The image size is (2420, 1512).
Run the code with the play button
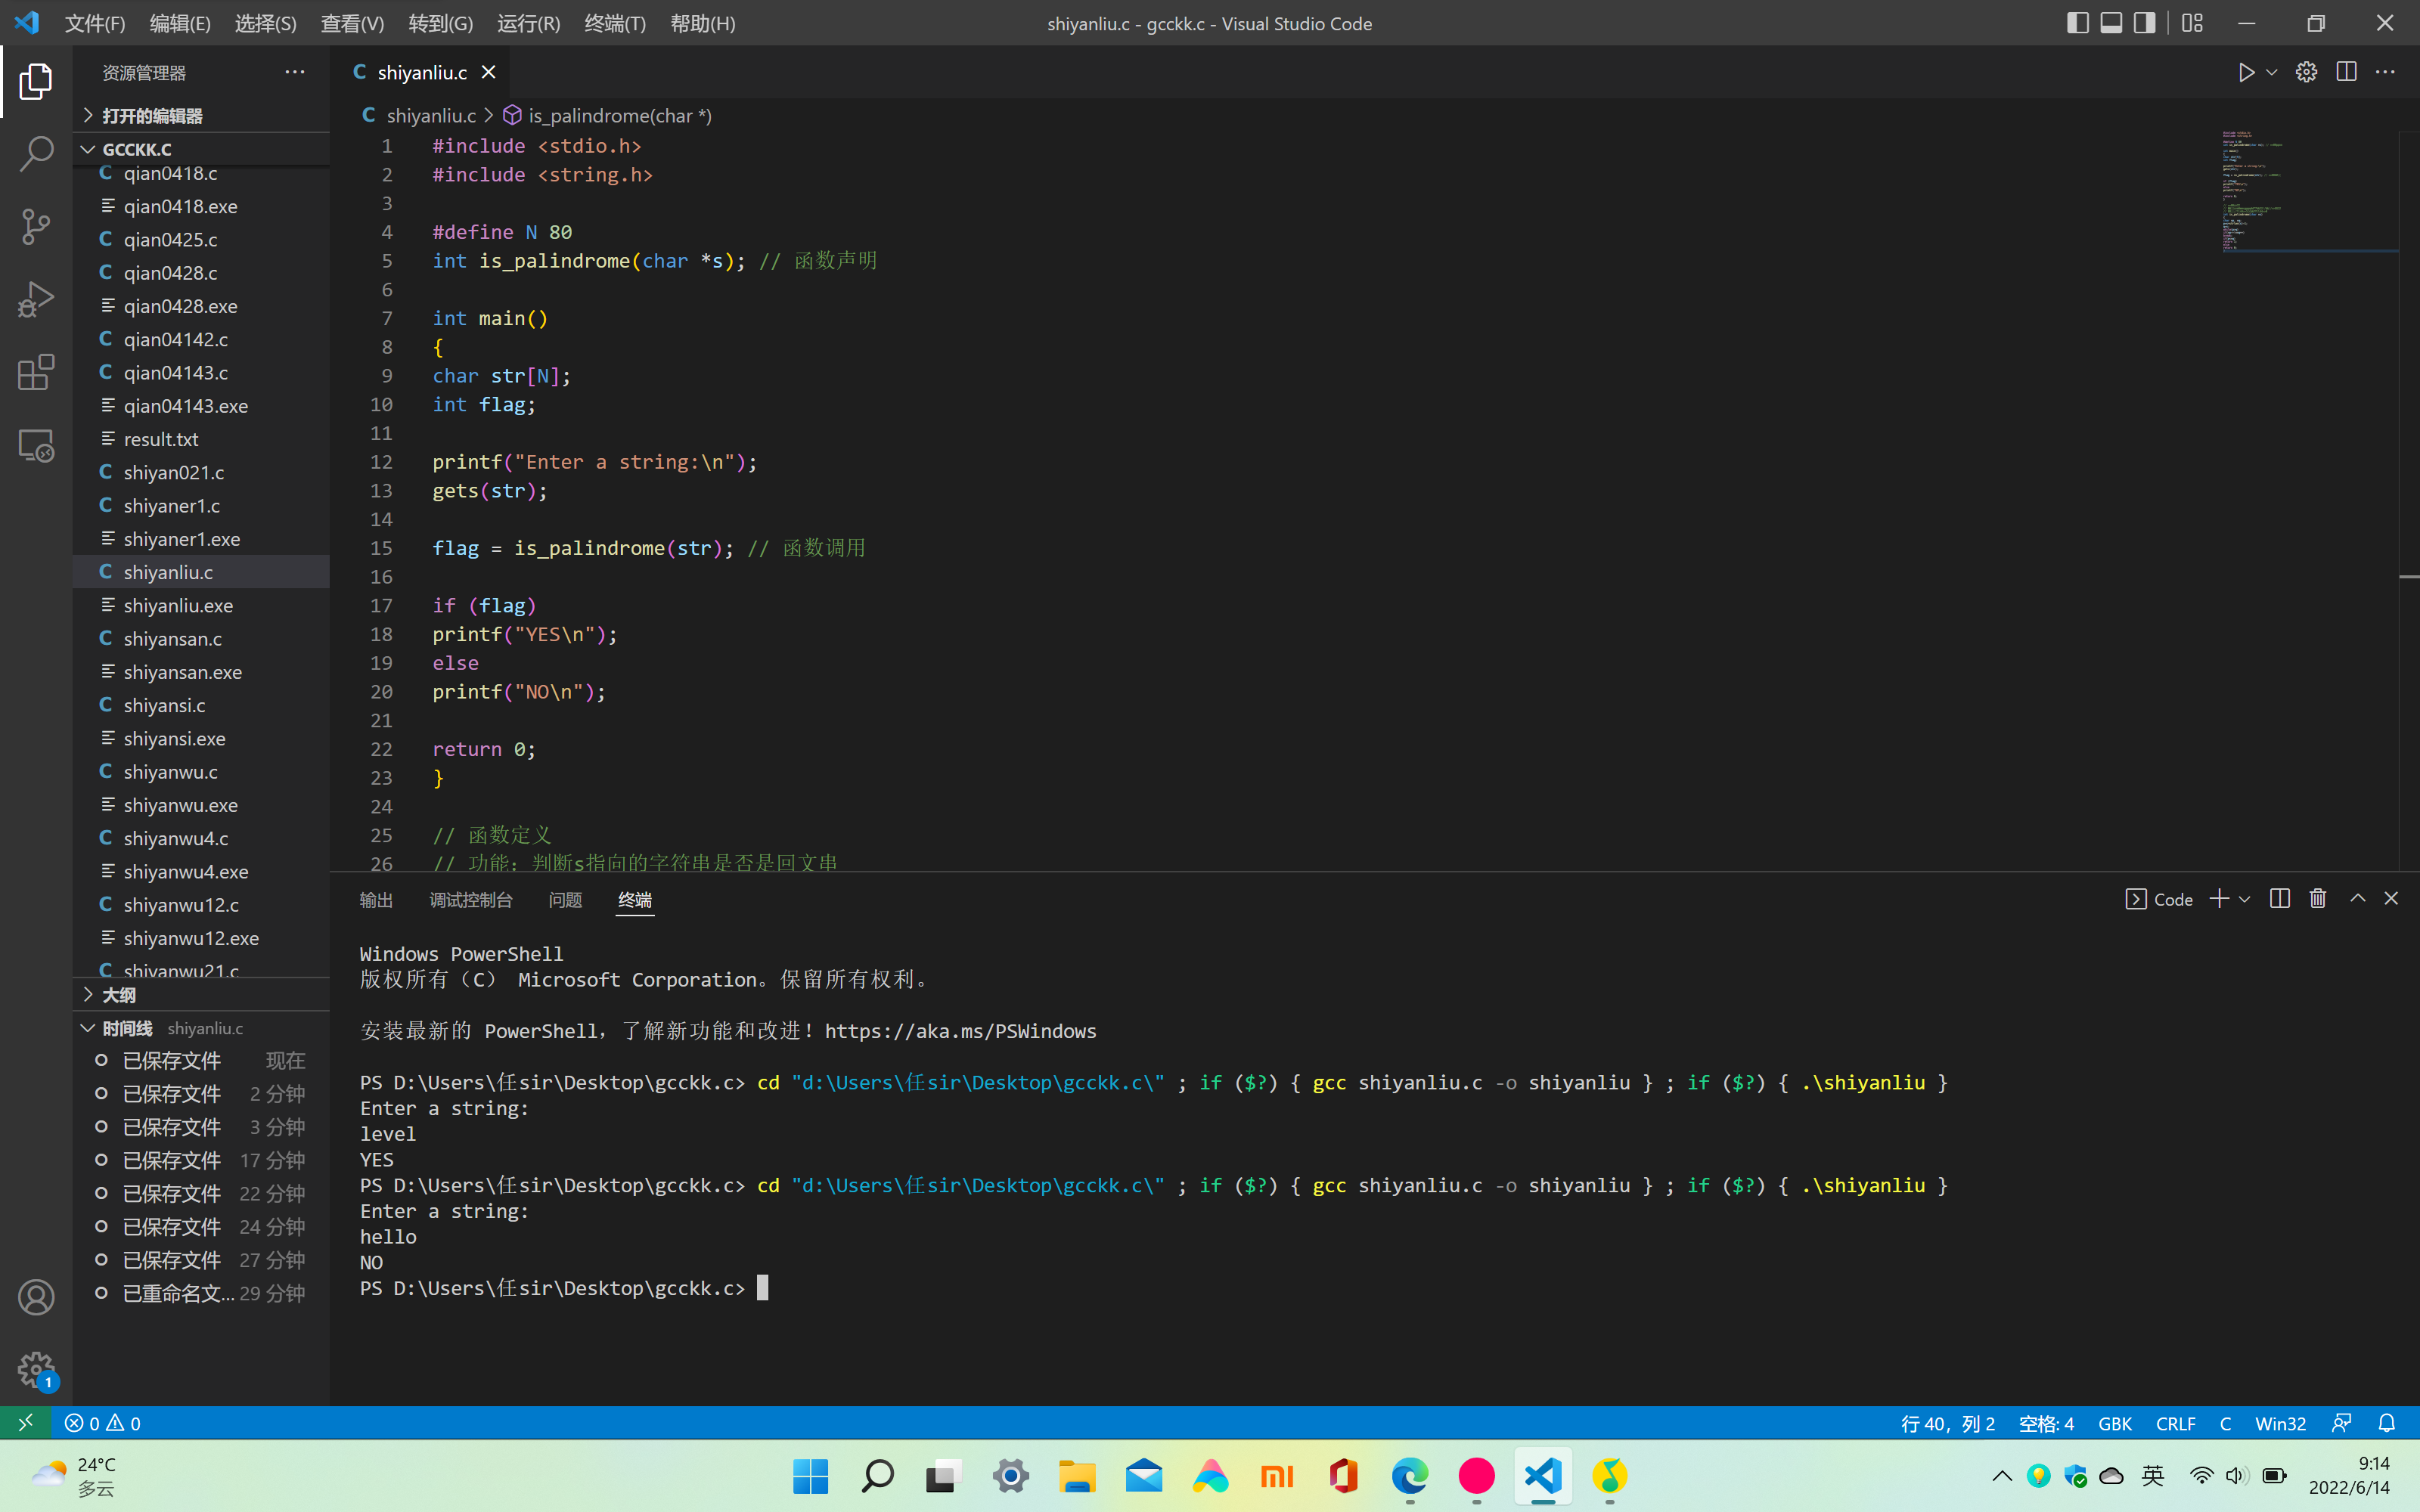2246,72
